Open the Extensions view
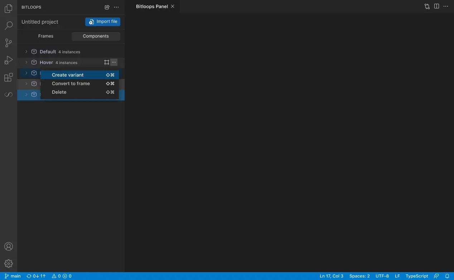The width and height of the screenshot is (454, 280). (8, 77)
